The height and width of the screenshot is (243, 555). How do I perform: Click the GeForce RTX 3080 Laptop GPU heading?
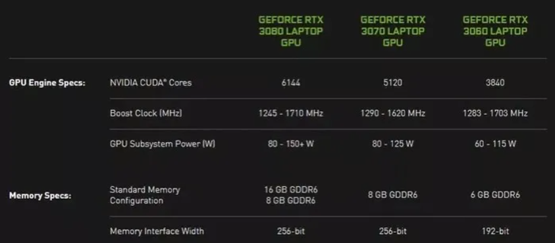click(x=291, y=31)
